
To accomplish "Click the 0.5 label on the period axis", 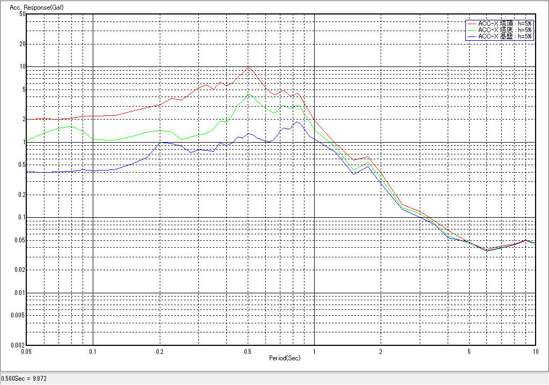I will (247, 352).
